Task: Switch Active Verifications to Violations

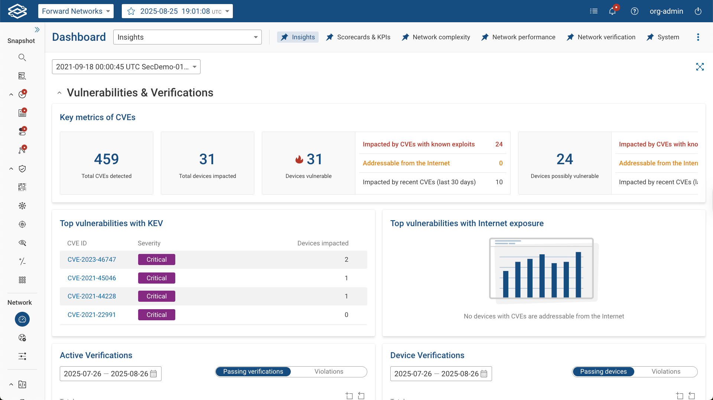Action: pos(329,371)
